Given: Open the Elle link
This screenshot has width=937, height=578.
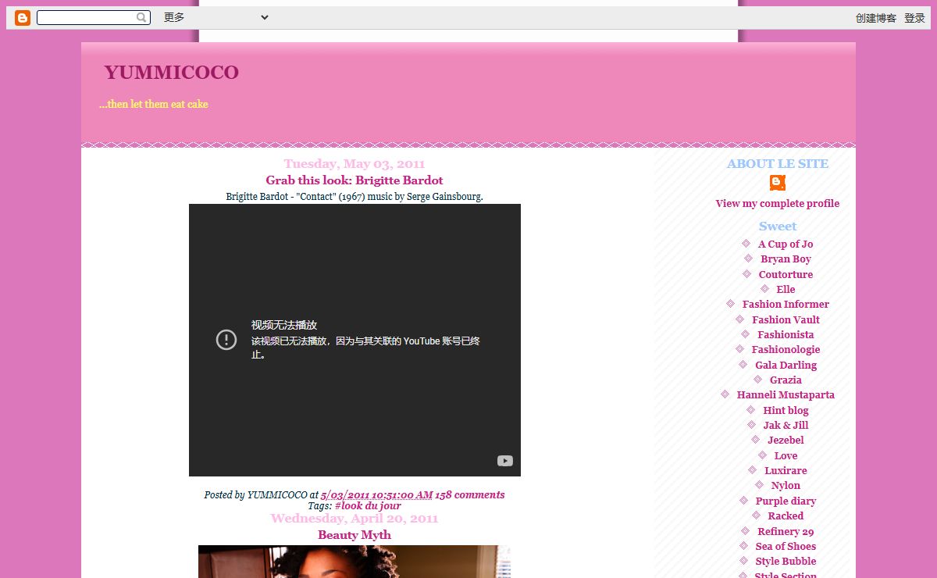Looking at the screenshot, I should coord(786,289).
